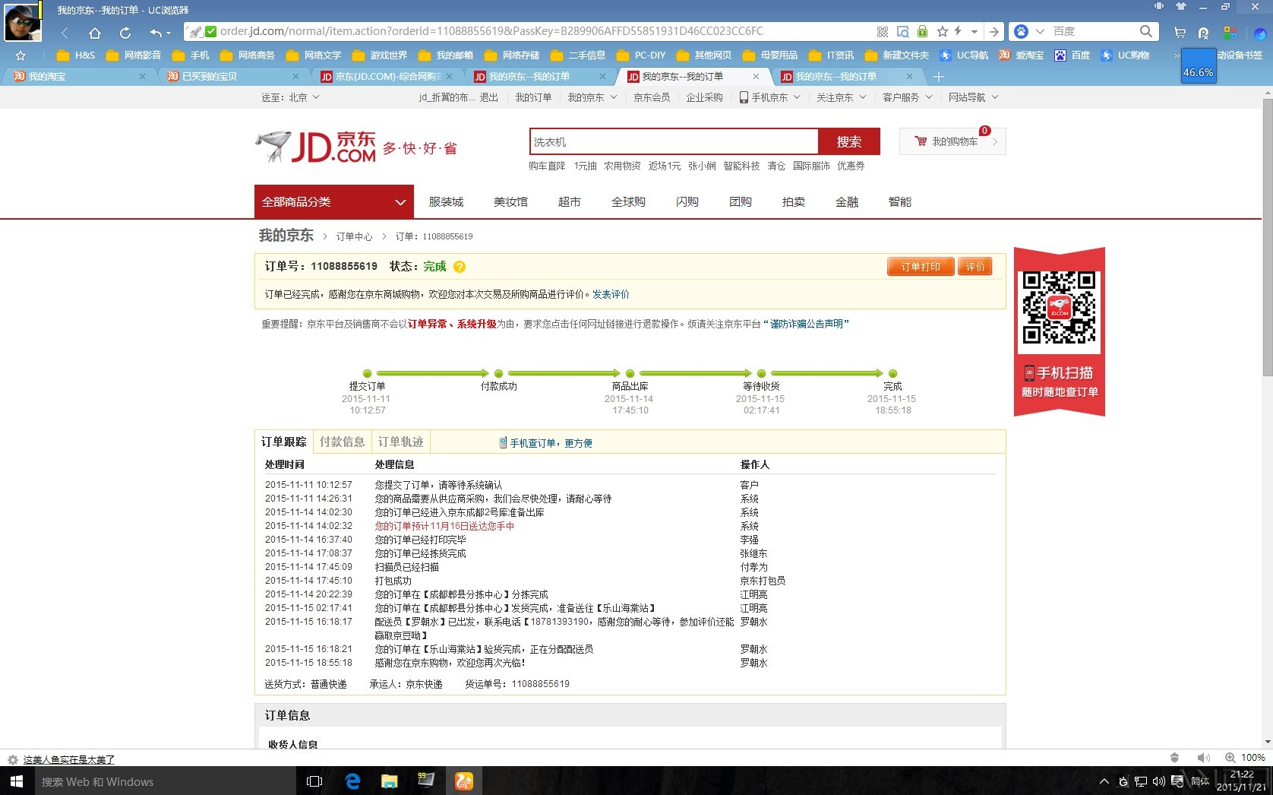Reload the page with the refresh icon
The height and width of the screenshot is (795, 1273).
tap(125, 33)
